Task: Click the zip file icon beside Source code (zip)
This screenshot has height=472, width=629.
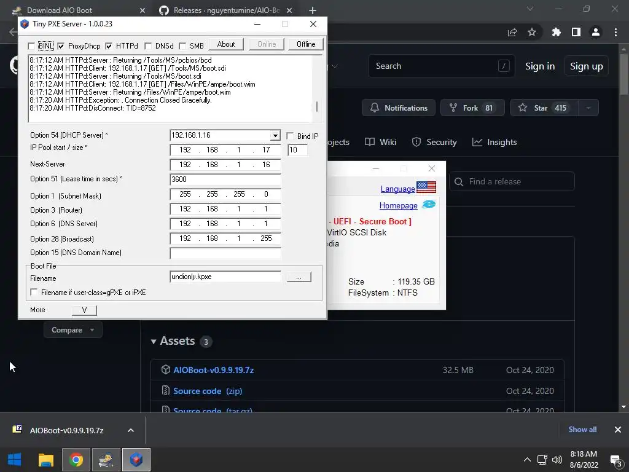Action: coord(165,390)
